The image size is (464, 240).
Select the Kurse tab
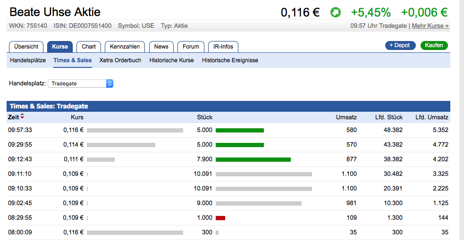coord(60,46)
